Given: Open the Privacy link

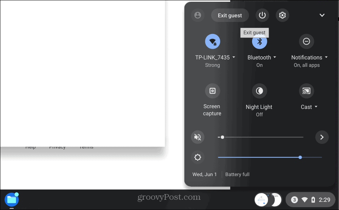Looking at the screenshot, I should click(x=58, y=147).
